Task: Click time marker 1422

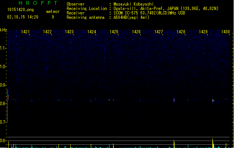Action: coord(47,32)
